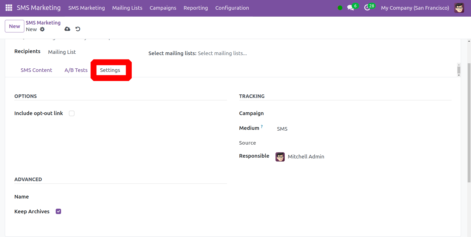Click the Medium field help question mark
The image size is (471, 237).
pyautogui.click(x=262, y=127)
